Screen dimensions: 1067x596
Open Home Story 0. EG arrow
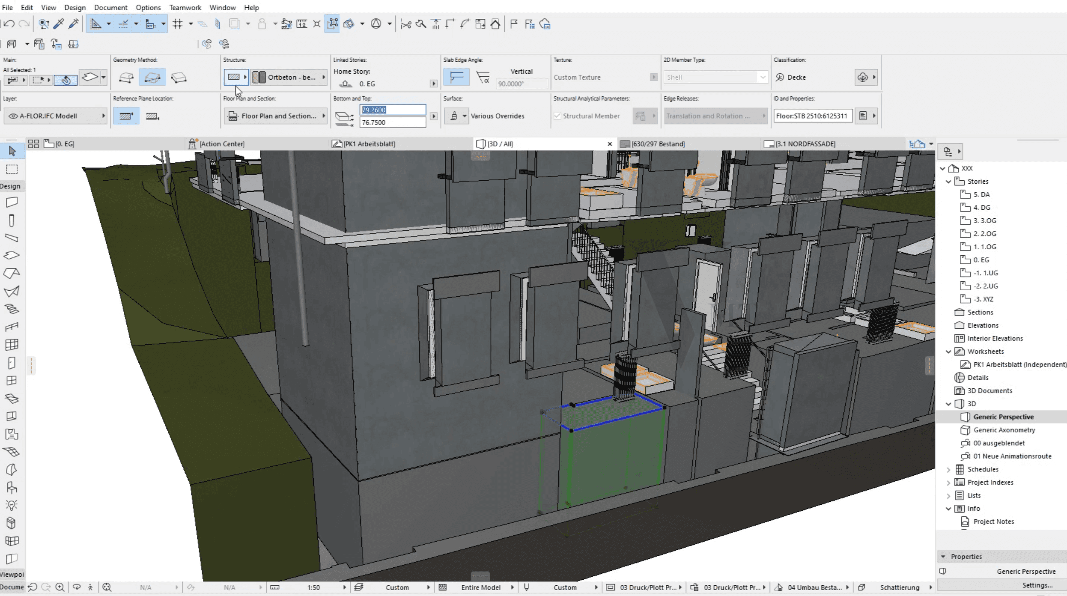pyautogui.click(x=433, y=83)
